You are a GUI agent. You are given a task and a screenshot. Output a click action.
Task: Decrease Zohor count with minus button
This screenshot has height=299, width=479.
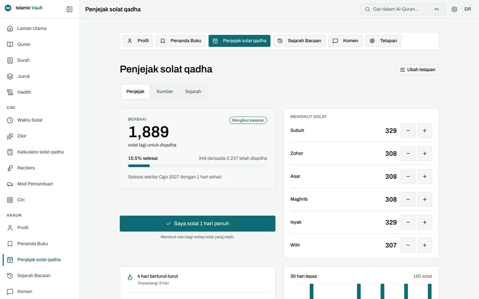point(408,153)
